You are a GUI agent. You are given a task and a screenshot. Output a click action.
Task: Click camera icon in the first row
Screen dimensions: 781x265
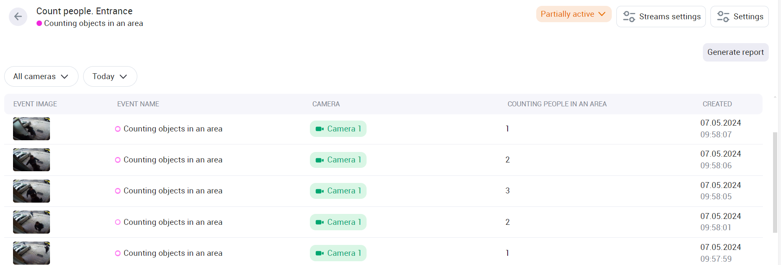click(x=320, y=129)
